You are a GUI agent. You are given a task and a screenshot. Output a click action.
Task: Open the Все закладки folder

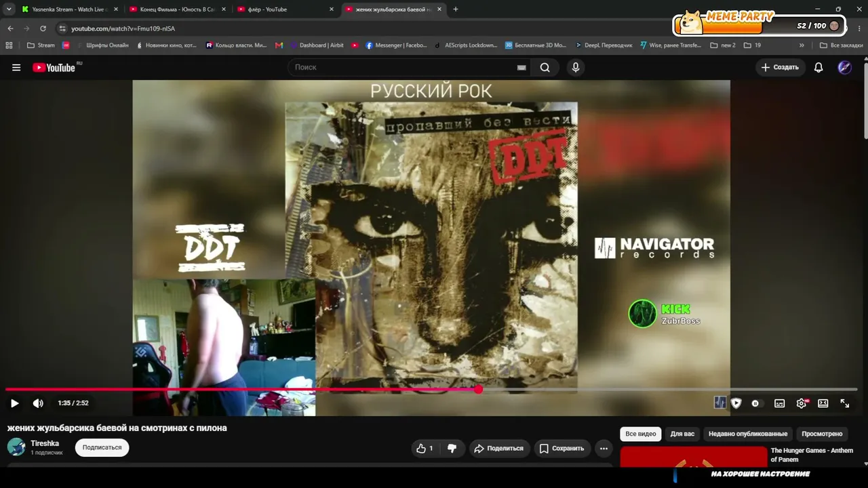coord(841,45)
